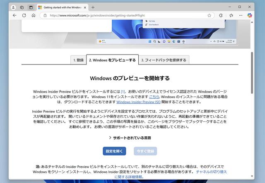
Task: Click the scrollbar up arrow
Action: point(252,22)
